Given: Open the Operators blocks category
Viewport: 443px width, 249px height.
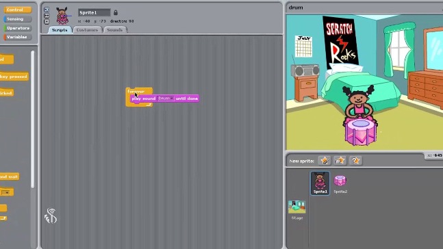Looking at the screenshot, I should (x=17, y=28).
